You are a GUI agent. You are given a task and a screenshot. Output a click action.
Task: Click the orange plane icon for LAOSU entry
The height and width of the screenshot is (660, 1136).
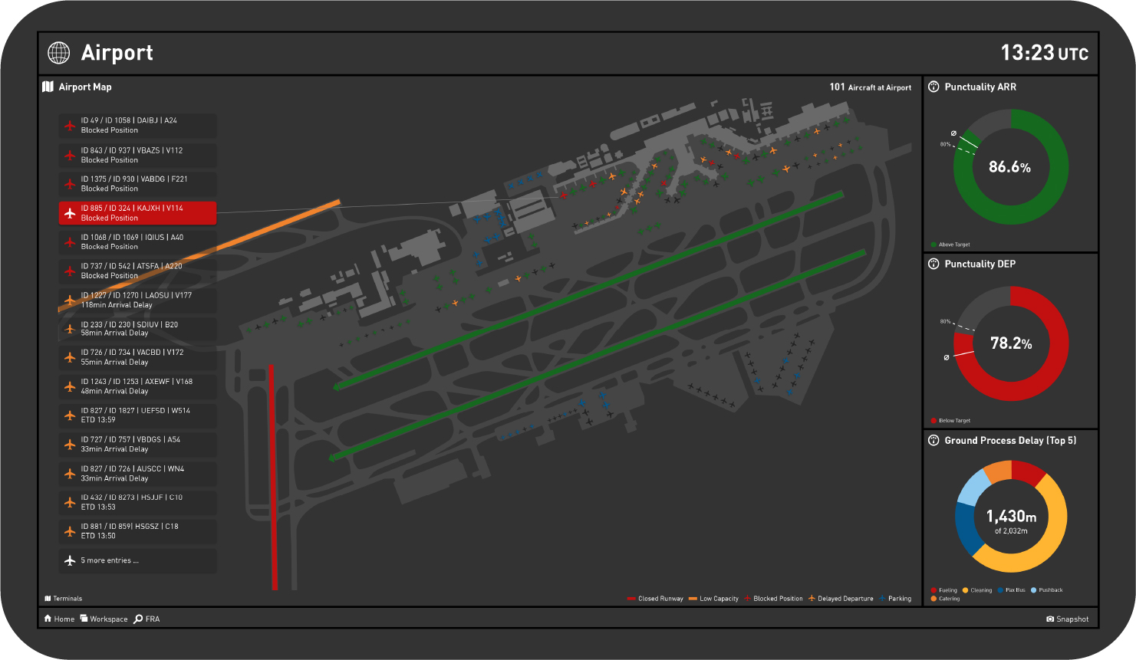70,300
